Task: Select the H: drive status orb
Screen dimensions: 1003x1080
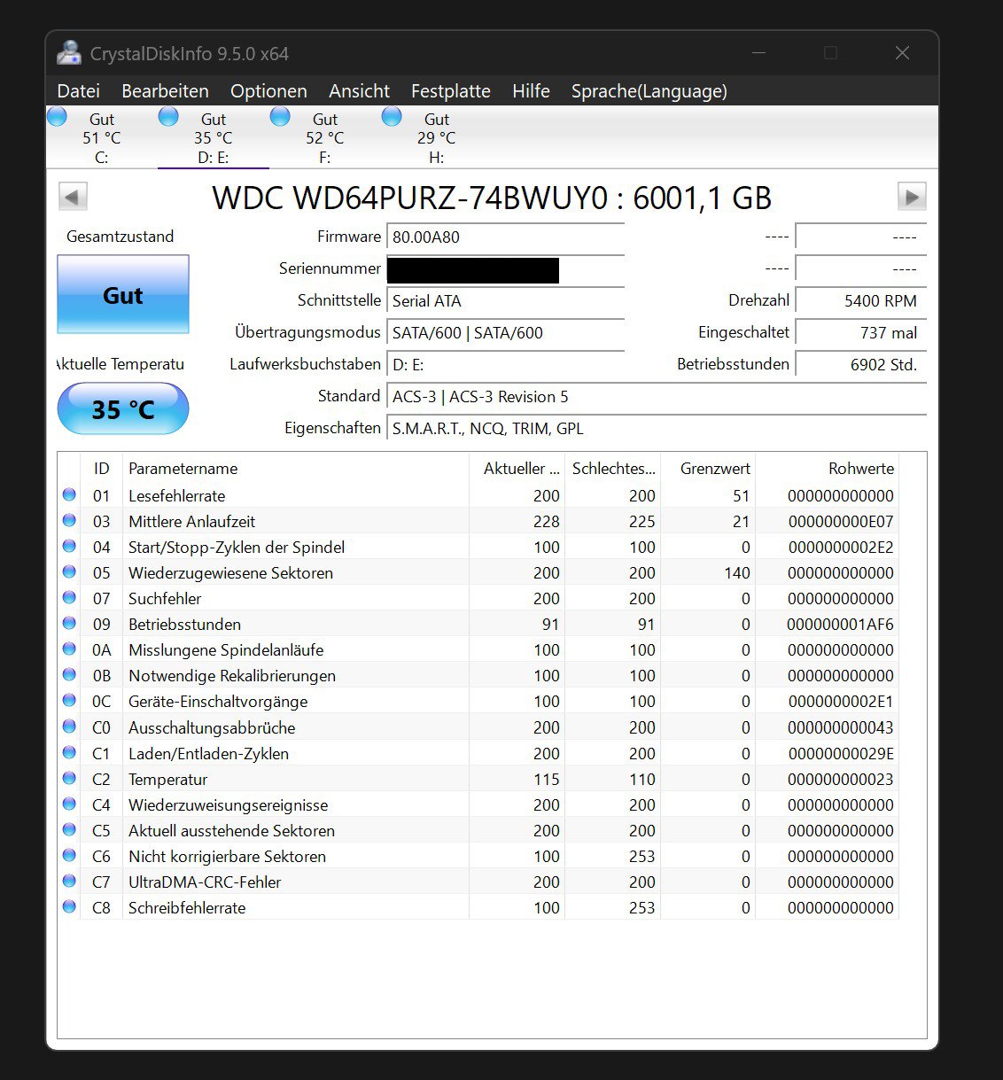Action: tap(392, 117)
